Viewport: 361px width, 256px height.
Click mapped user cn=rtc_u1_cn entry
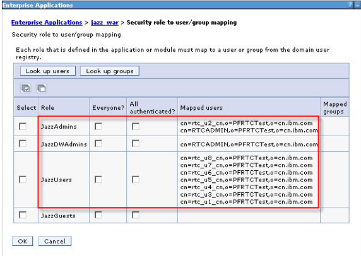246,202
